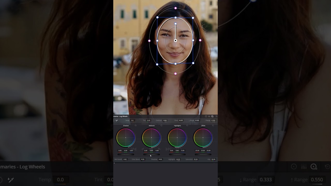This screenshot has width=331, height=186.
Task: Click the power window rotation handle
Action: coord(176,24)
